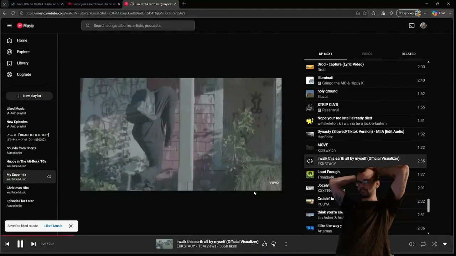This screenshot has height=256, width=456.
Task: Close the i walk this earth browser tab
Action: point(175,4)
